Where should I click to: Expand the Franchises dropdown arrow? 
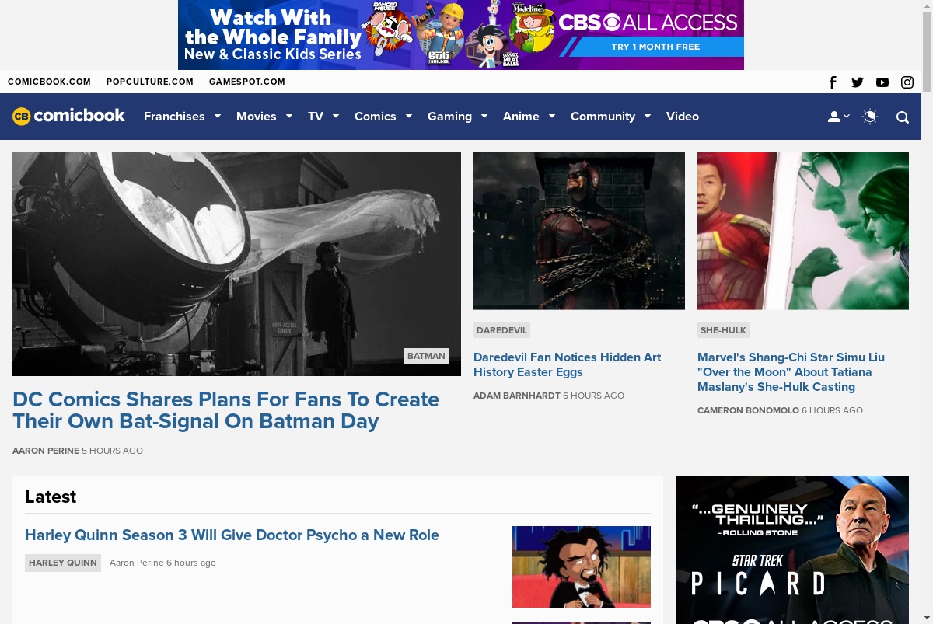pyautogui.click(x=218, y=117)
